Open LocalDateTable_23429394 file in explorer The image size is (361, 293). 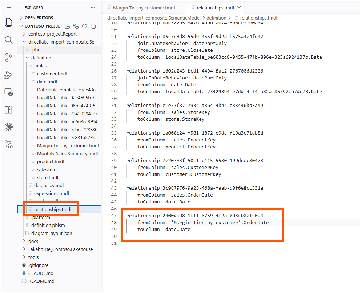pyautogui.click(x=69, y=114)
